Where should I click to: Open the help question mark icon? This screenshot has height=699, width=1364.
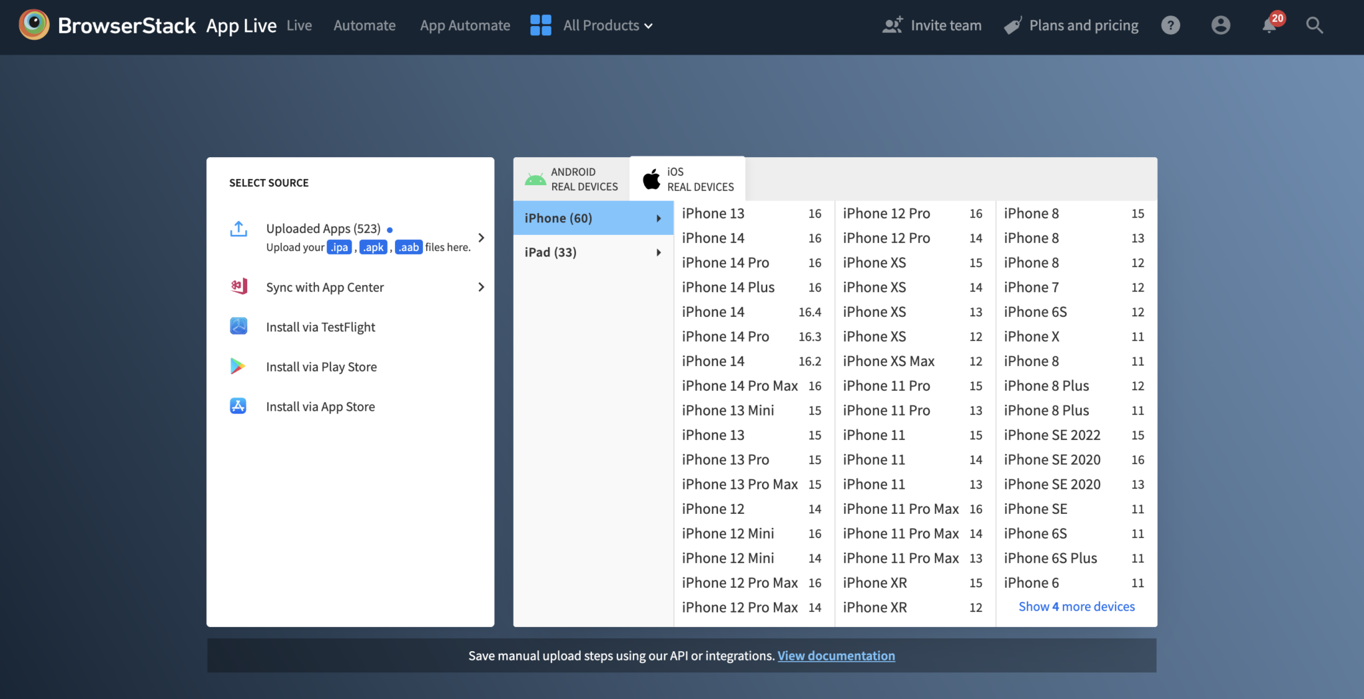(1170, 25)
